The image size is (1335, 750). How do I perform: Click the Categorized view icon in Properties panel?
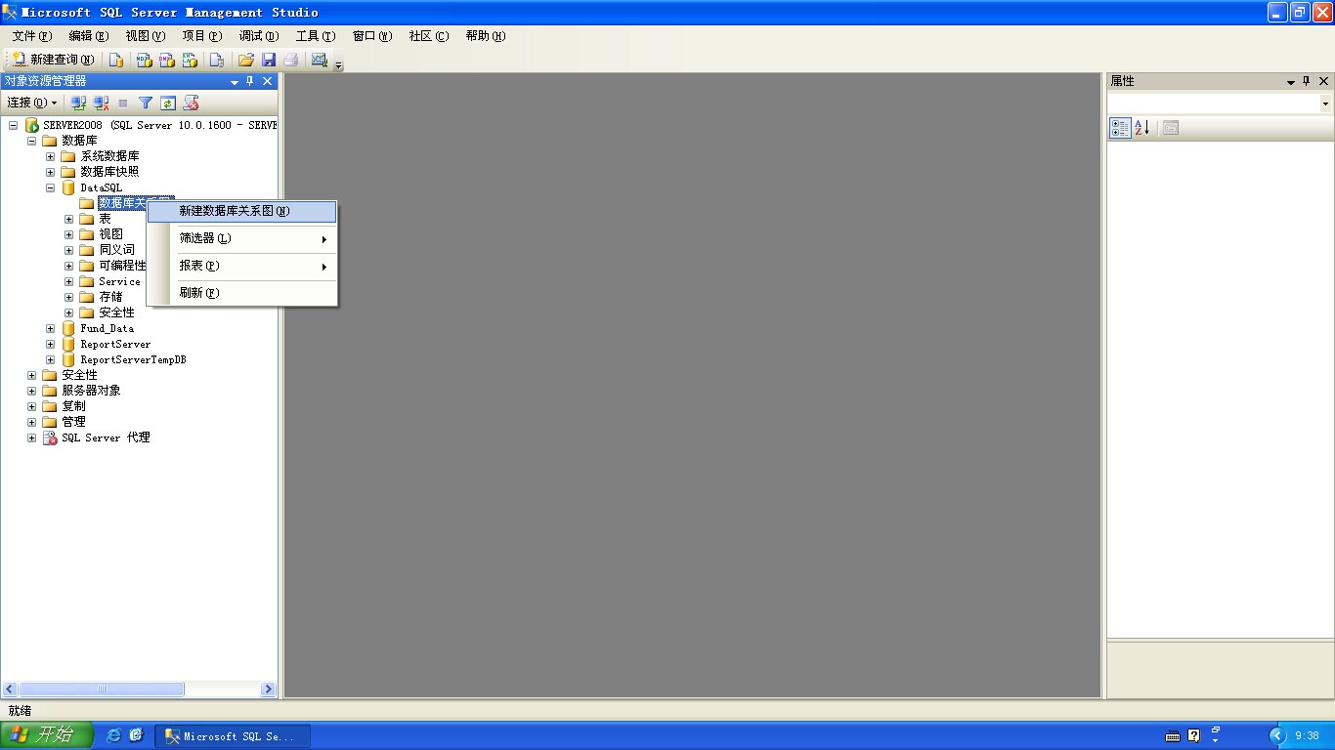pos(1120,128)
